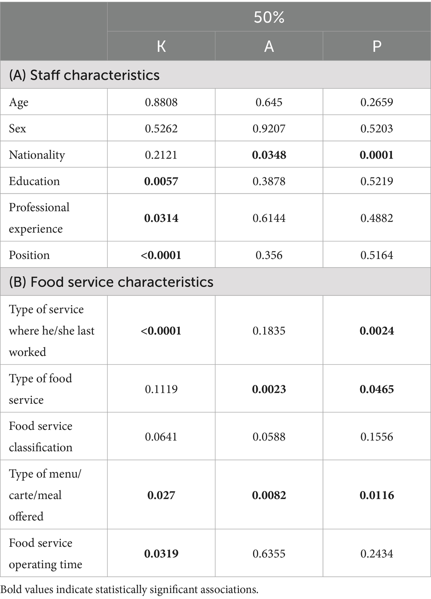Select the P column header
Image resolution: width=431 pixels, height=599 pixels.
click(x=377, y=46)
